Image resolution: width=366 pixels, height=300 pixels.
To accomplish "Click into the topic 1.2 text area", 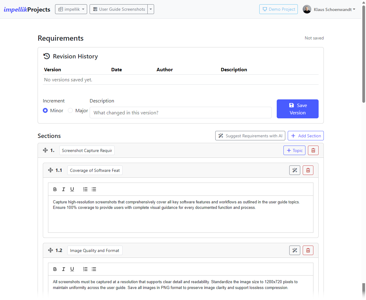I will [181, 288].
